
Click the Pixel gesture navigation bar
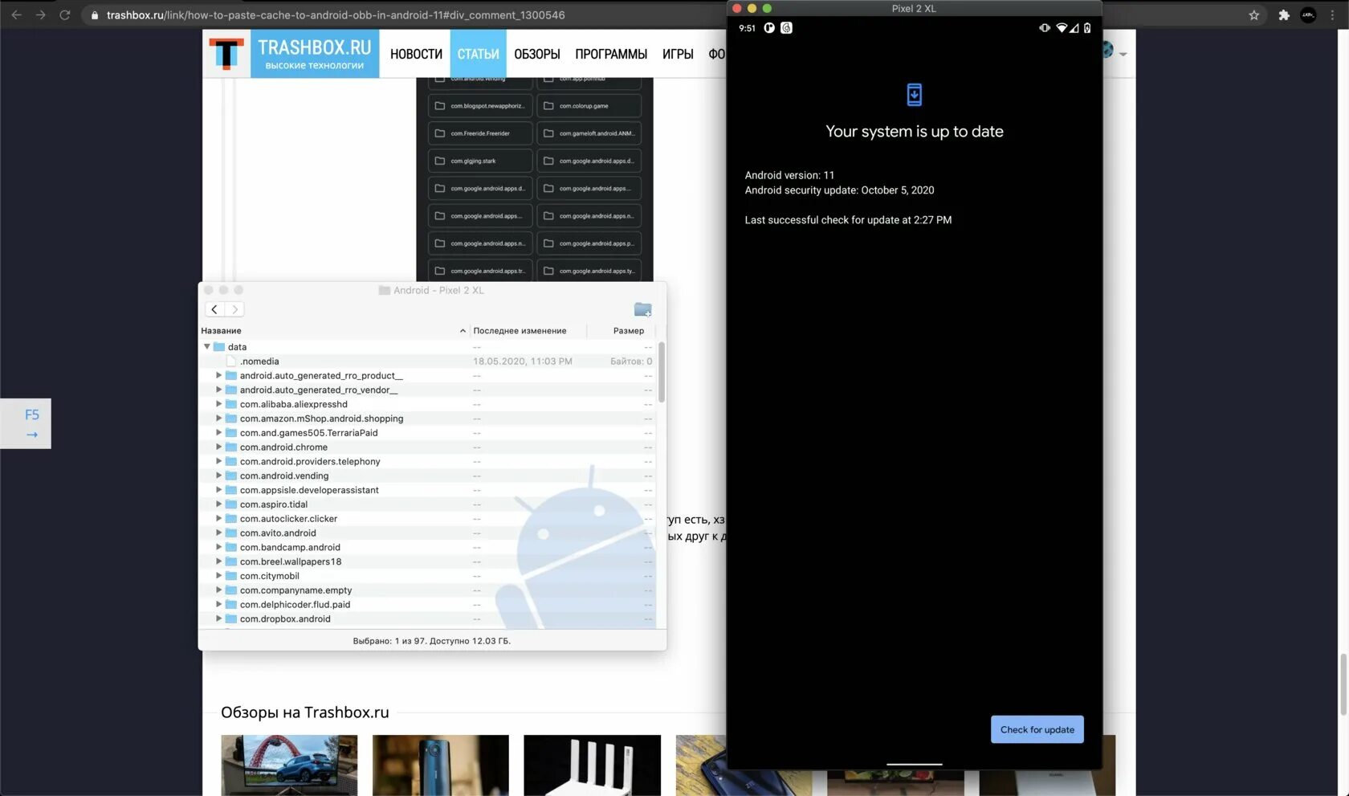(x=914, y=764)
